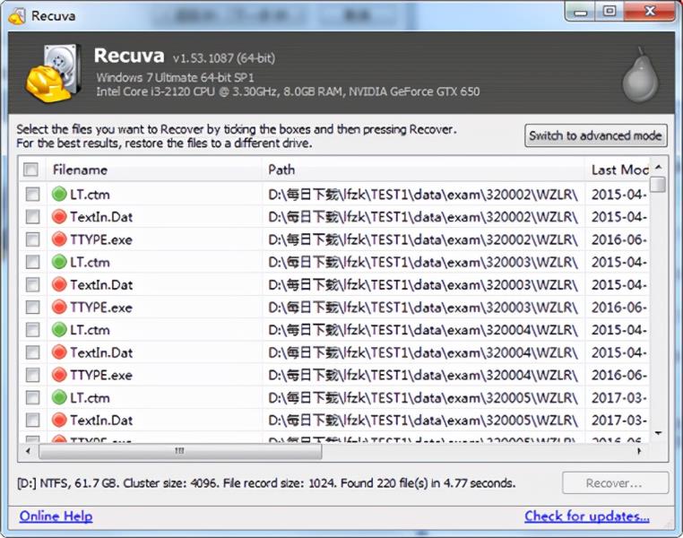Open the Online Help link
The width and height of the screenshot is (683, 538).
[x=56, y=516]
